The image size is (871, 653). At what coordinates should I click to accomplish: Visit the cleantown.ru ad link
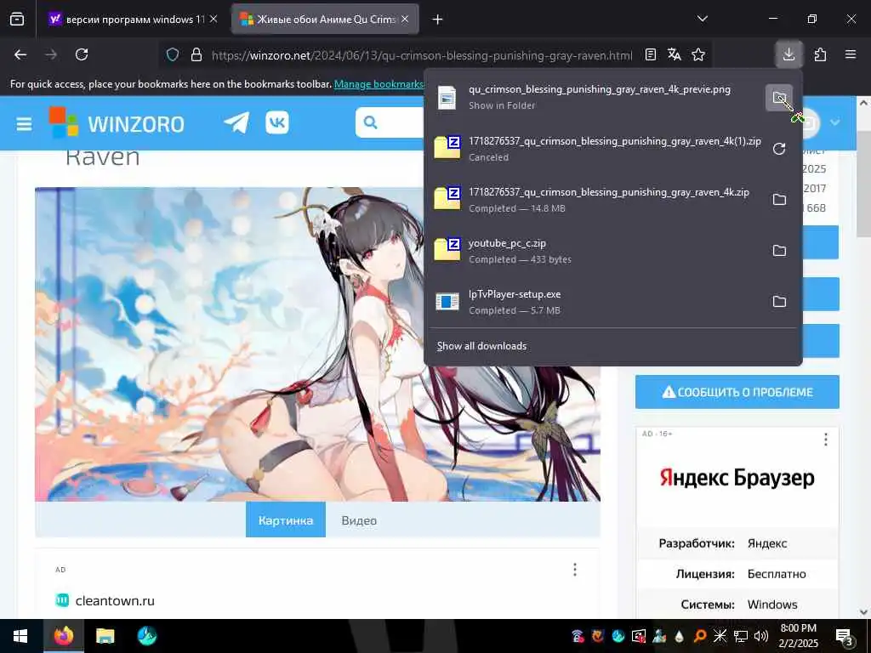click(115, 601)
